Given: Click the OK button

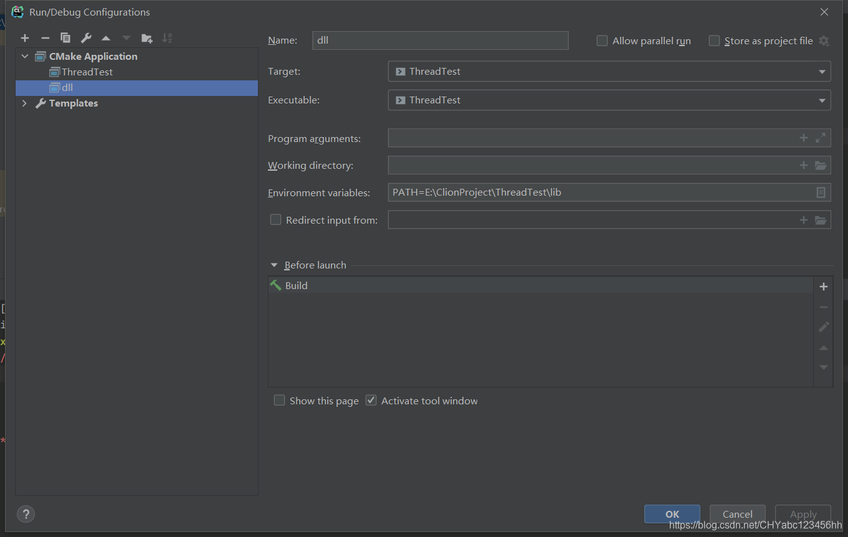Looking at the screenshot, I should click(672, 514).
